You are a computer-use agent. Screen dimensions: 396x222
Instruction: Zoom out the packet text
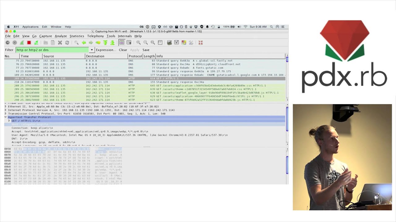pyautogui.click(x=145, y=43)
